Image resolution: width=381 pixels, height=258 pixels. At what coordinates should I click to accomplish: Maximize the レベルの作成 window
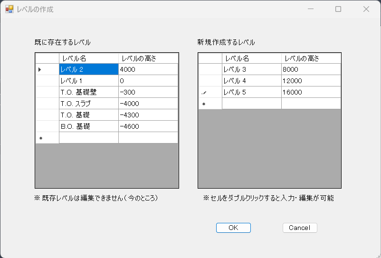338,9
